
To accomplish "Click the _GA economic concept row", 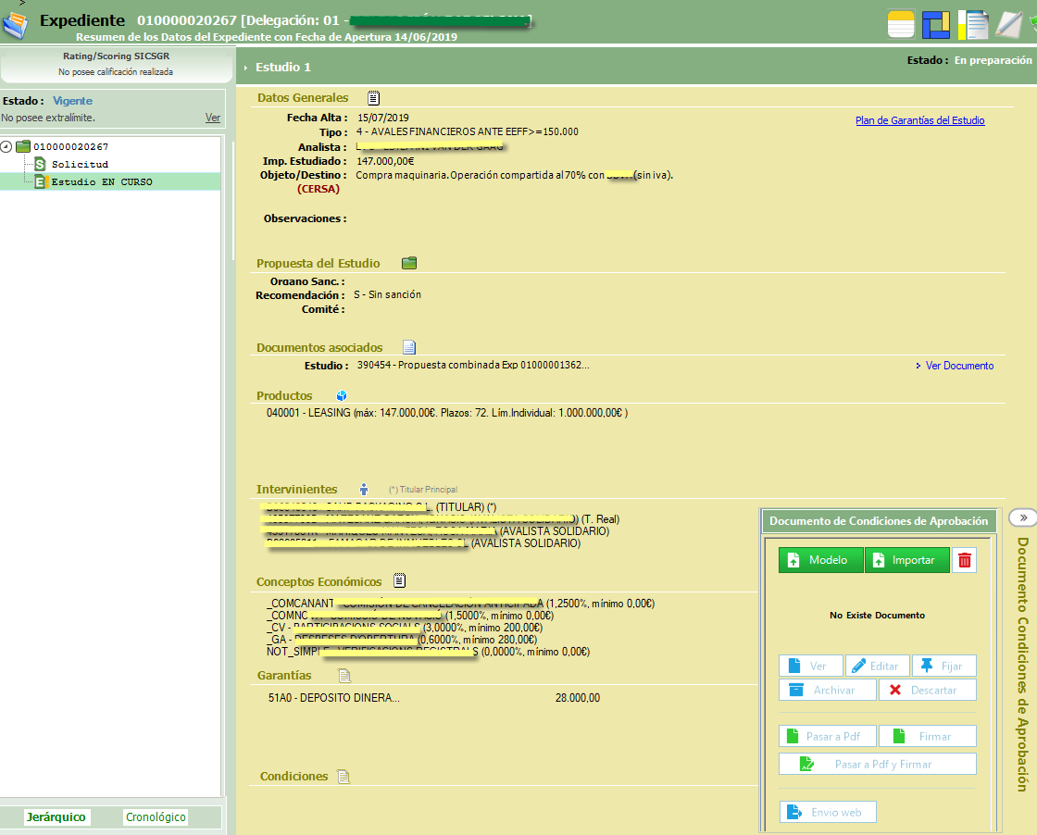I will point(402,640).
